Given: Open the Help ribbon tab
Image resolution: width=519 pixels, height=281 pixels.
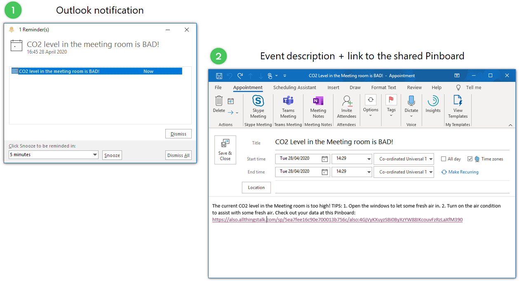Looking at the screenshot, I should (x=437, y=88).
